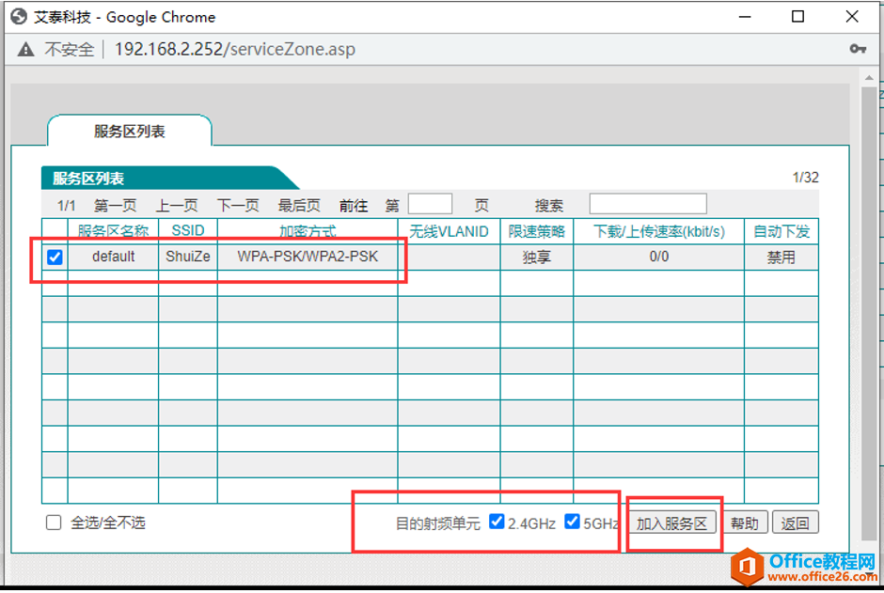Click the SSID column header
Viewport: 884px width, 593px height.
(188, 231)
